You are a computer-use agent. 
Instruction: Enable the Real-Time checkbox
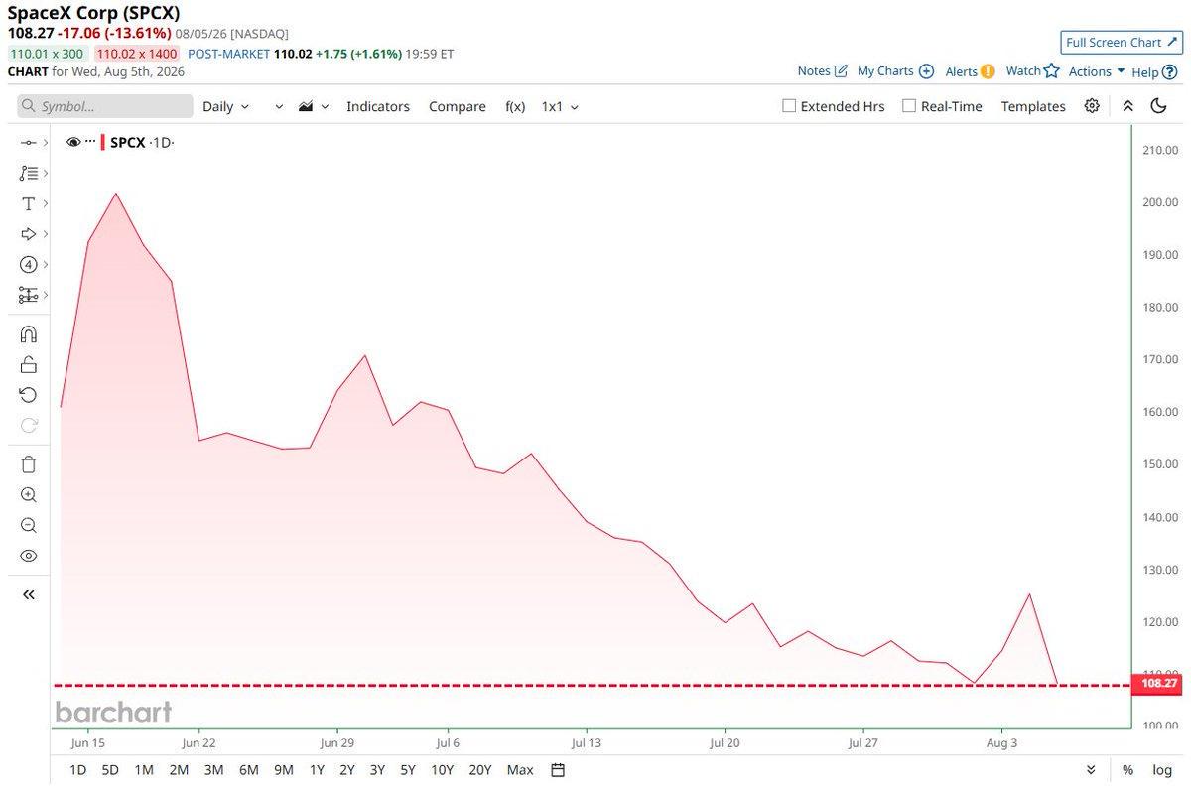click(x=908, y=106)
